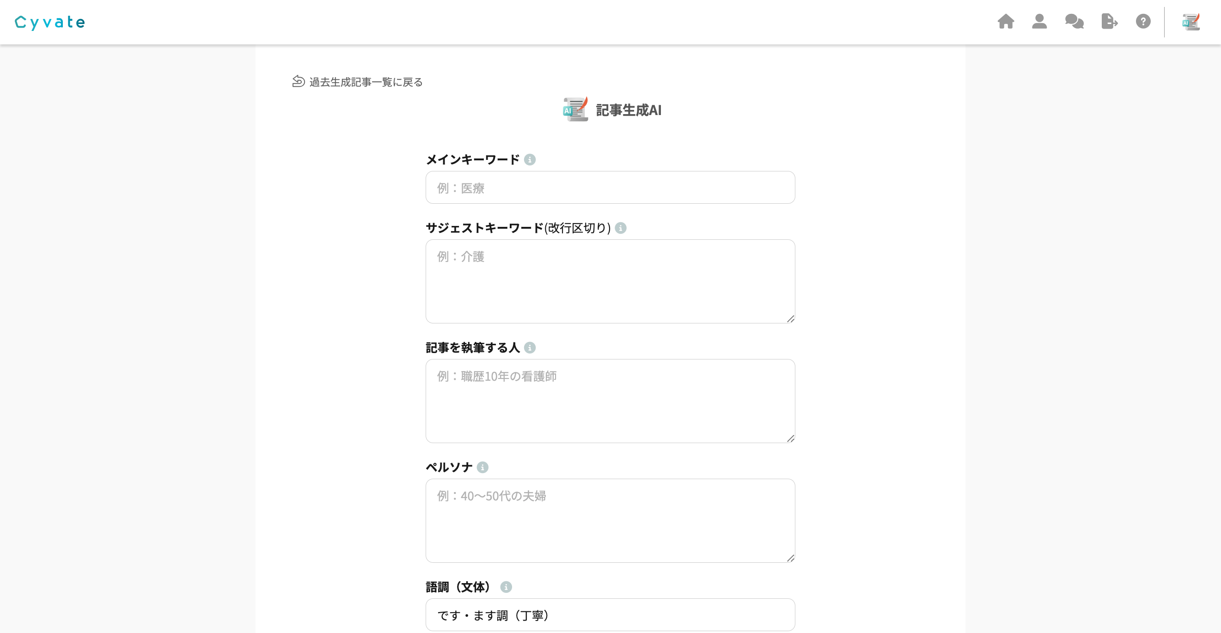Click the back arrow icon beside 過去生成記事一覧に戻る
Image resolution: width=1221 pixels, height=633 pixels.
click(298, 81)
